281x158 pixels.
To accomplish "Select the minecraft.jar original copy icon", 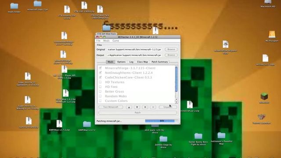I will (x=225, y=44).
